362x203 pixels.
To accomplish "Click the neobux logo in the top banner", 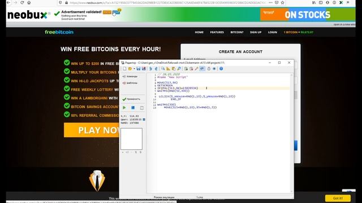I will (29, 15).
